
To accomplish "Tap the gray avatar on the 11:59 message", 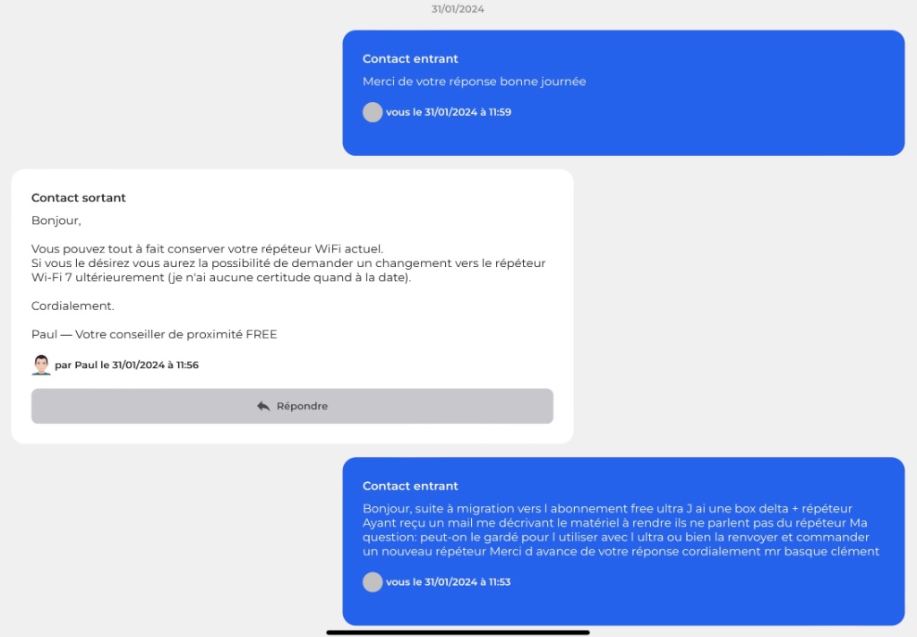I will [373, 112].
